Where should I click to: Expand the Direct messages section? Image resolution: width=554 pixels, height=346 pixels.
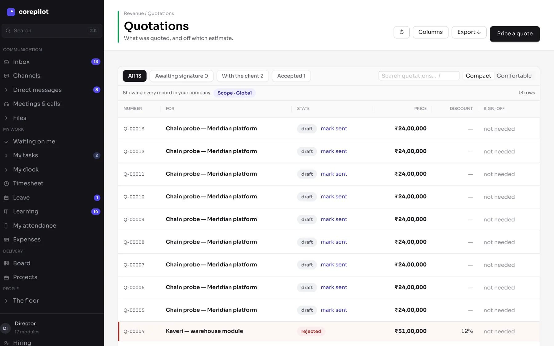coord(6,90)
